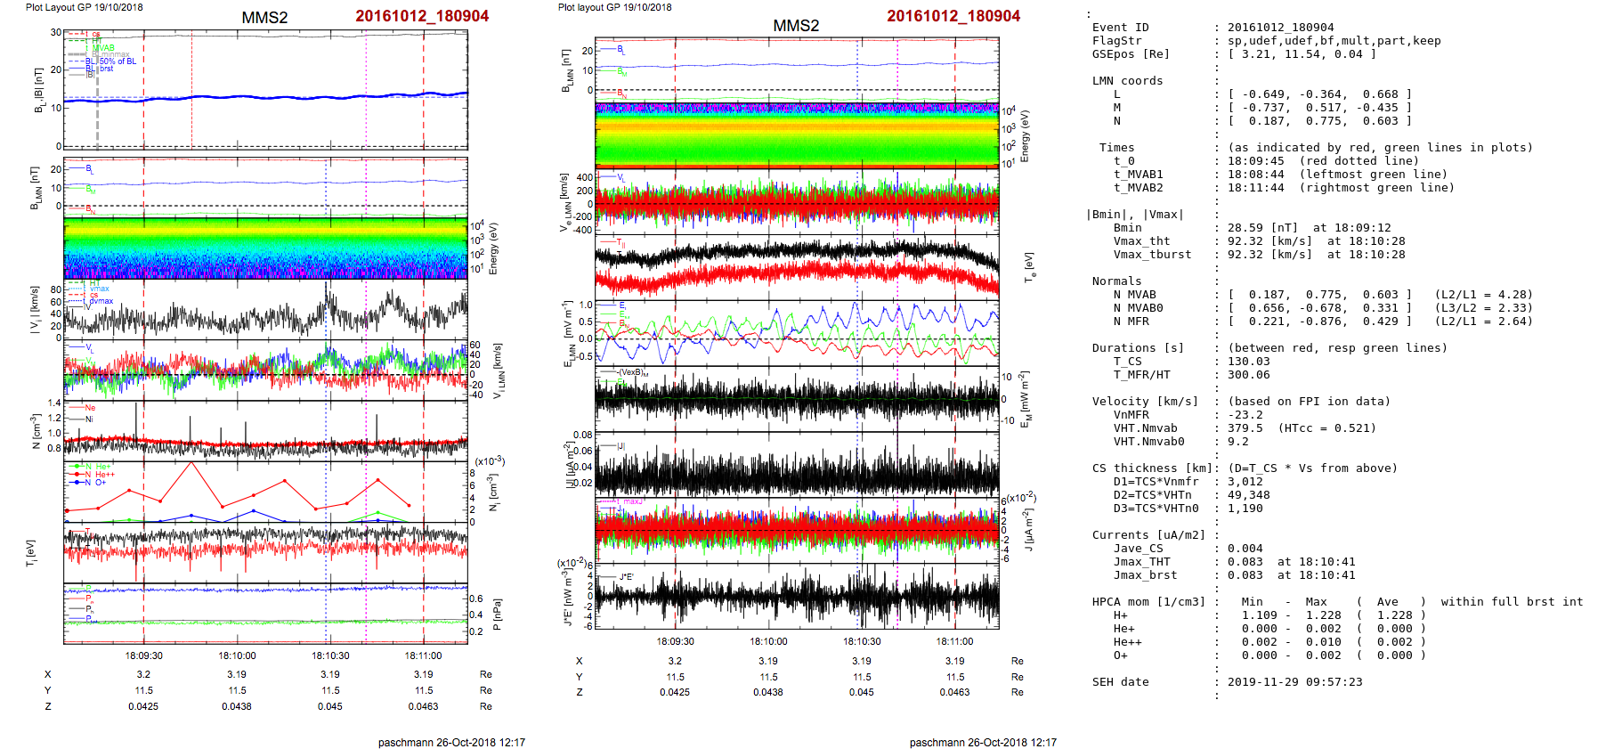Click the J*E' panel at bottom of right plot
1606x749 pixels.
tap(797, 597)
